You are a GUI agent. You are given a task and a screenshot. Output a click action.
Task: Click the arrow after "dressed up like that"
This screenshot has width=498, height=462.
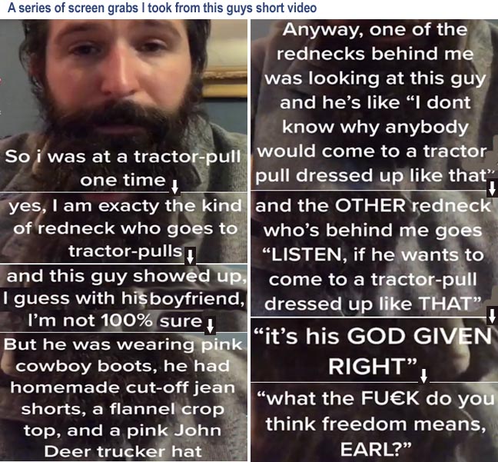(x=492, y=188)
